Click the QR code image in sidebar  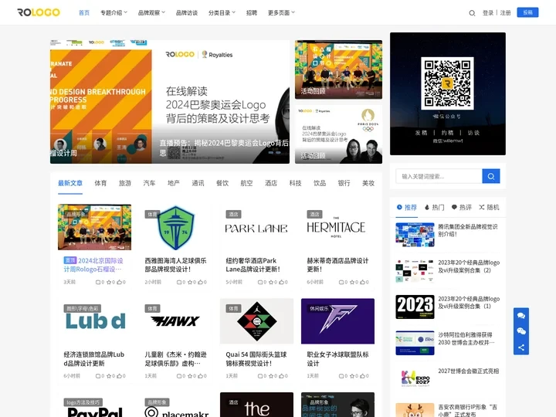point(447,83)
